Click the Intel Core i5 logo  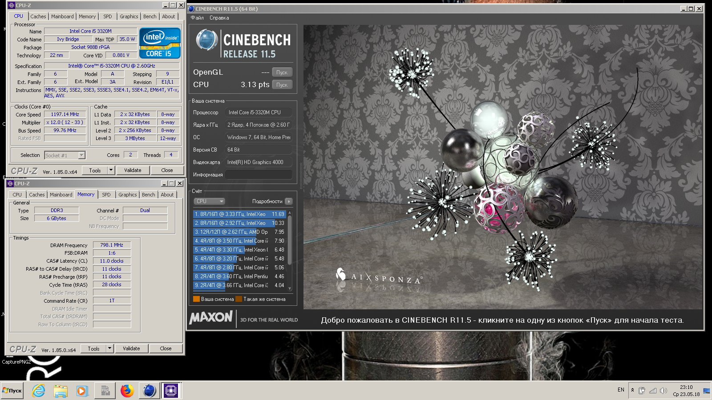pos(160,43)
